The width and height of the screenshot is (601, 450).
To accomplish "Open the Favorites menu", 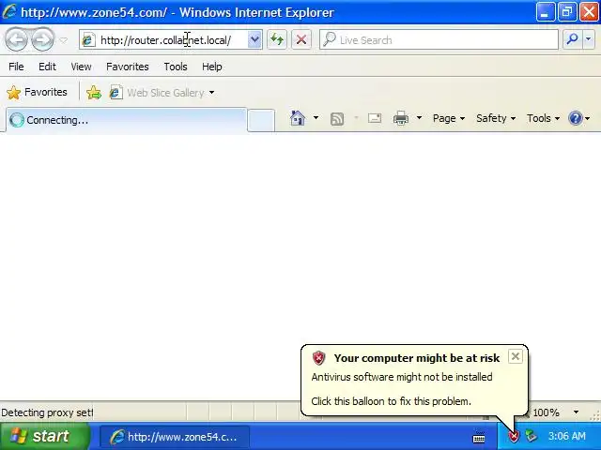I will [128, 67].
